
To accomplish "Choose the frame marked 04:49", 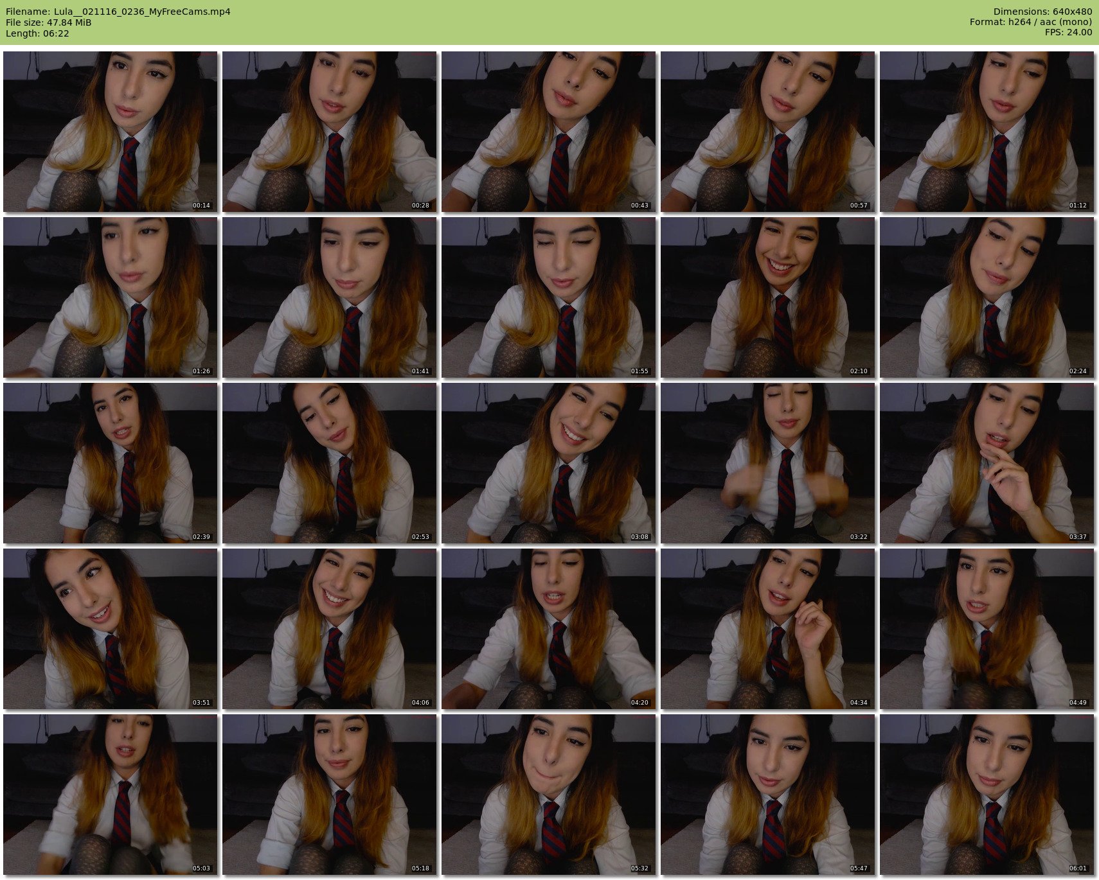I will click(x=987, y=629).
